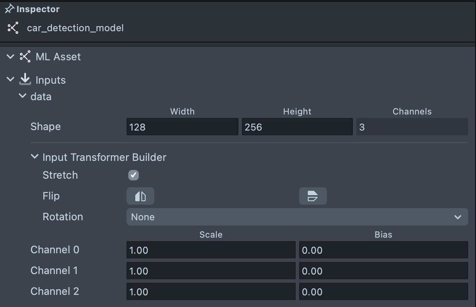Click the Shape Channels field
The image size is (476, 307).
click(x=412, y=127)
